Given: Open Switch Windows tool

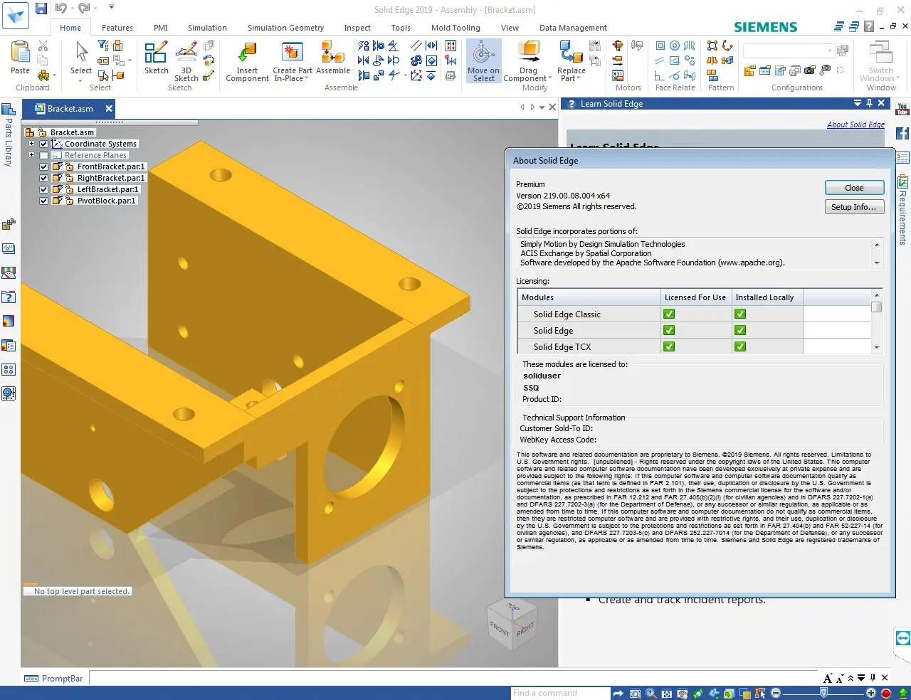Looking at the screenshot, I should pos(880,61).
